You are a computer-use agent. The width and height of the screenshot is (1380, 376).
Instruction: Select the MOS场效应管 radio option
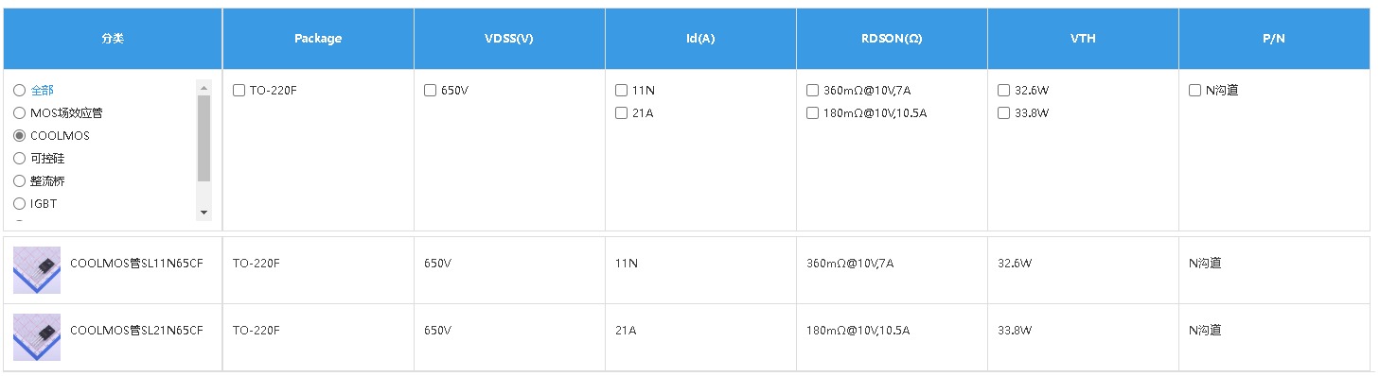click(x=19, y=113)
